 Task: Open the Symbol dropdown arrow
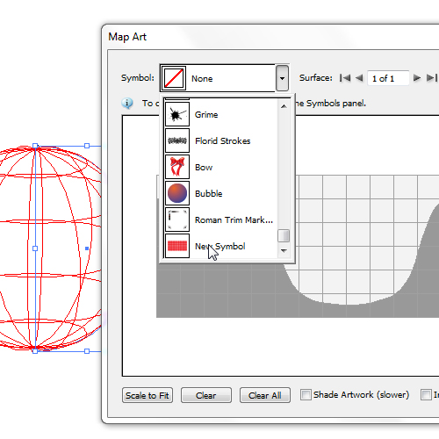282,78
